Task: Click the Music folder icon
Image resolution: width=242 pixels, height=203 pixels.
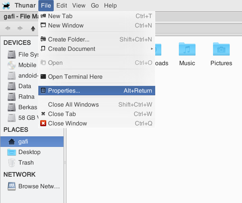Action: pos(187,49)
